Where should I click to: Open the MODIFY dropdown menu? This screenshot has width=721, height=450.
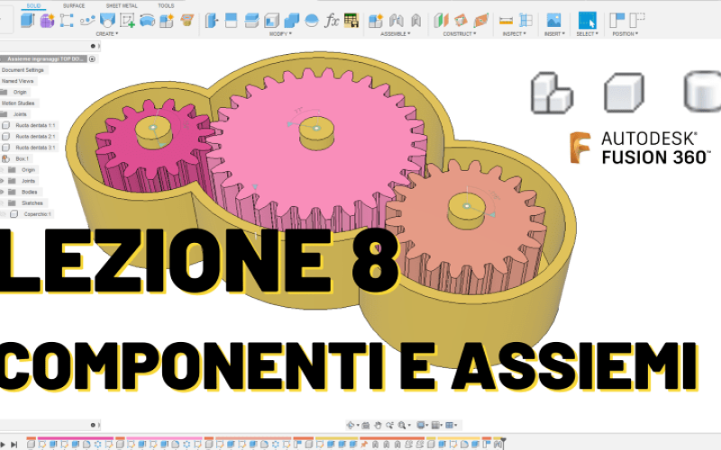click(x=280, y=34)
